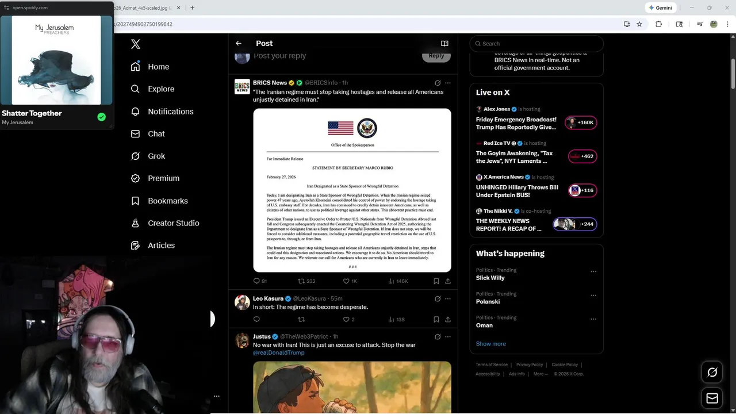Image resolution: width=736 pixels, height=414 pixels.
Task: Open options for Polanski trend
Action: tap(593, 296)
